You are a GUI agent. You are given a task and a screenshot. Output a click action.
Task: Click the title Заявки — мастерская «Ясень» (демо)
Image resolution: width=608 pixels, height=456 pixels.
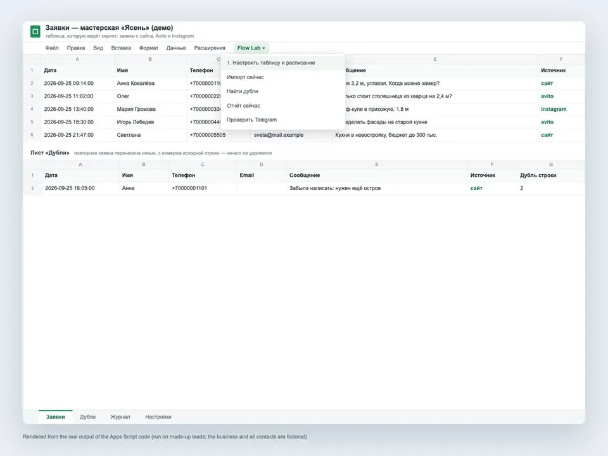(x=110, y=27)
